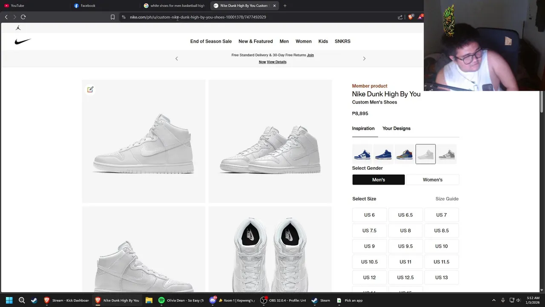Open Discord Room 1 taskbar item
This screenshot has width=545, height=307.
tap(233, 300)
